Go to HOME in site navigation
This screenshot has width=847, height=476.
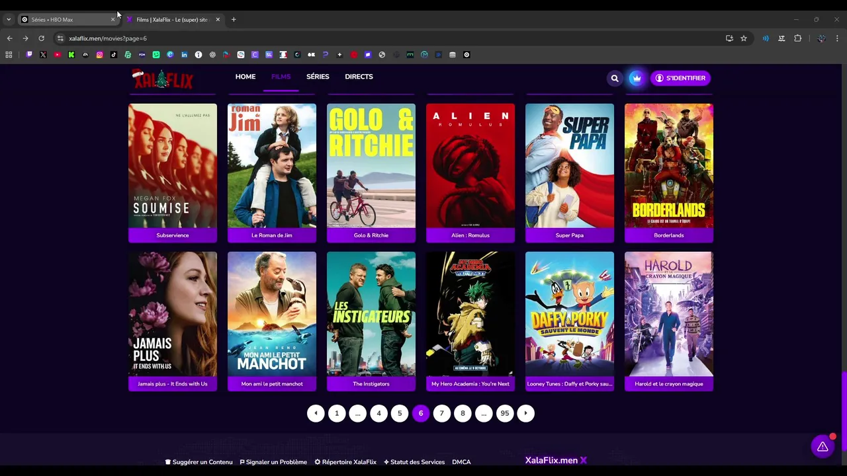245,77
